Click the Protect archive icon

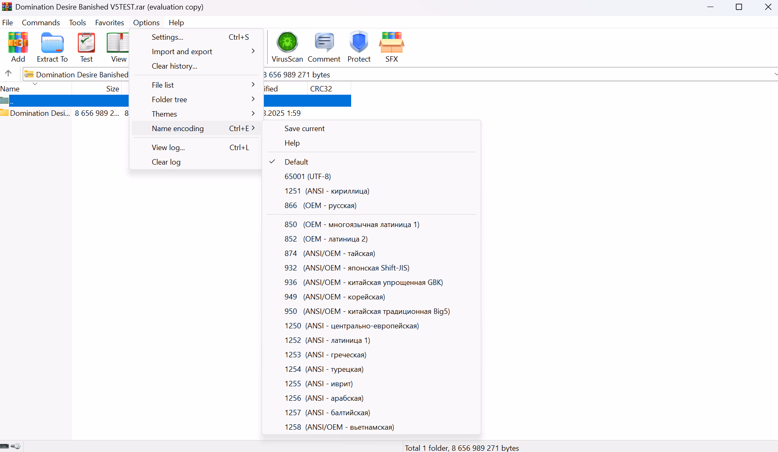(x=359, y=47)
